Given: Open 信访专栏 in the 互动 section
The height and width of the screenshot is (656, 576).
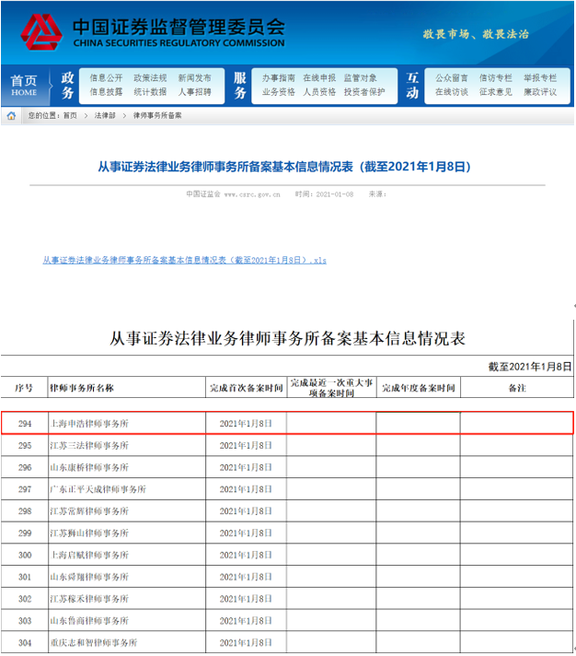Looking at the screenshot, I should pyautogui.click(x=495, y=77).
